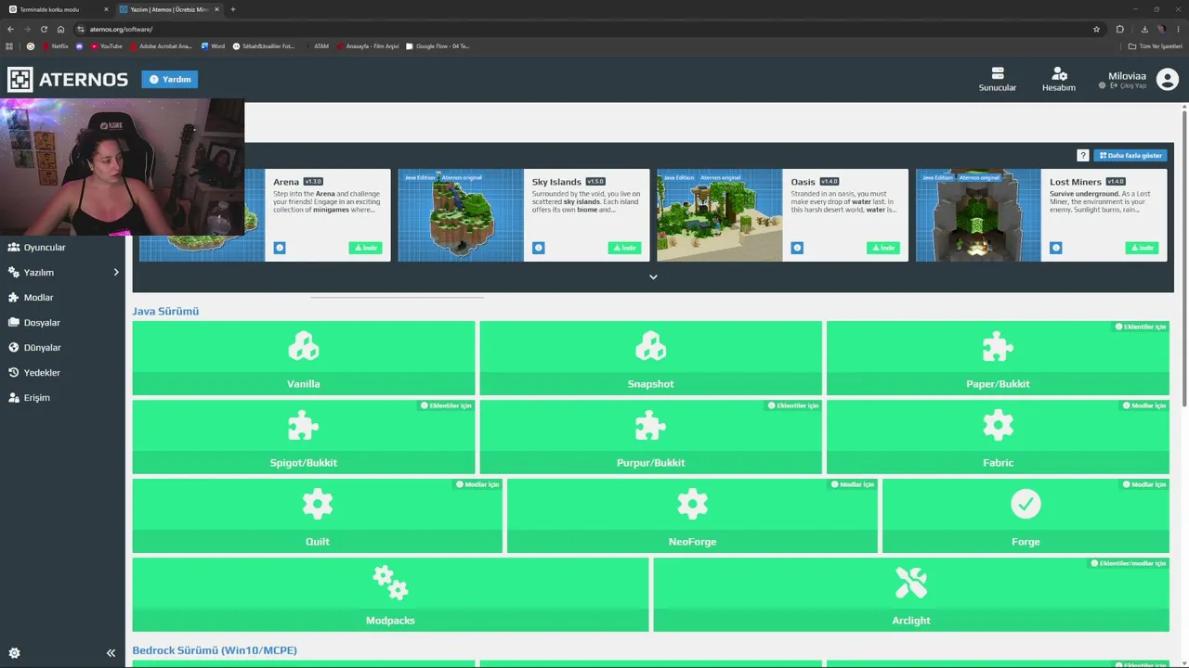Select Vanilla server software
Viewport: 1189px width, 668px height.
pos(304,358)
